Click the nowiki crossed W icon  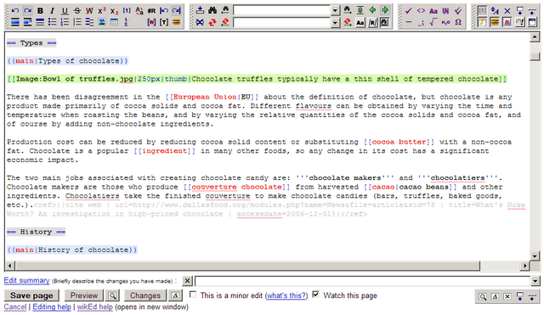[x=89, y=11]
